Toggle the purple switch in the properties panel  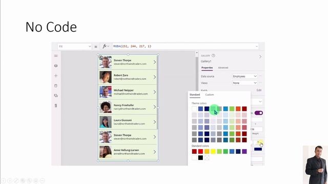(259, 113)
